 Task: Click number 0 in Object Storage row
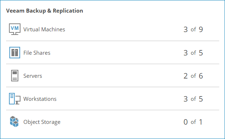point(185,122)
